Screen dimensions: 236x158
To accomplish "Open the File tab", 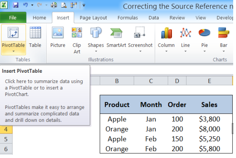I will point(13,18).
